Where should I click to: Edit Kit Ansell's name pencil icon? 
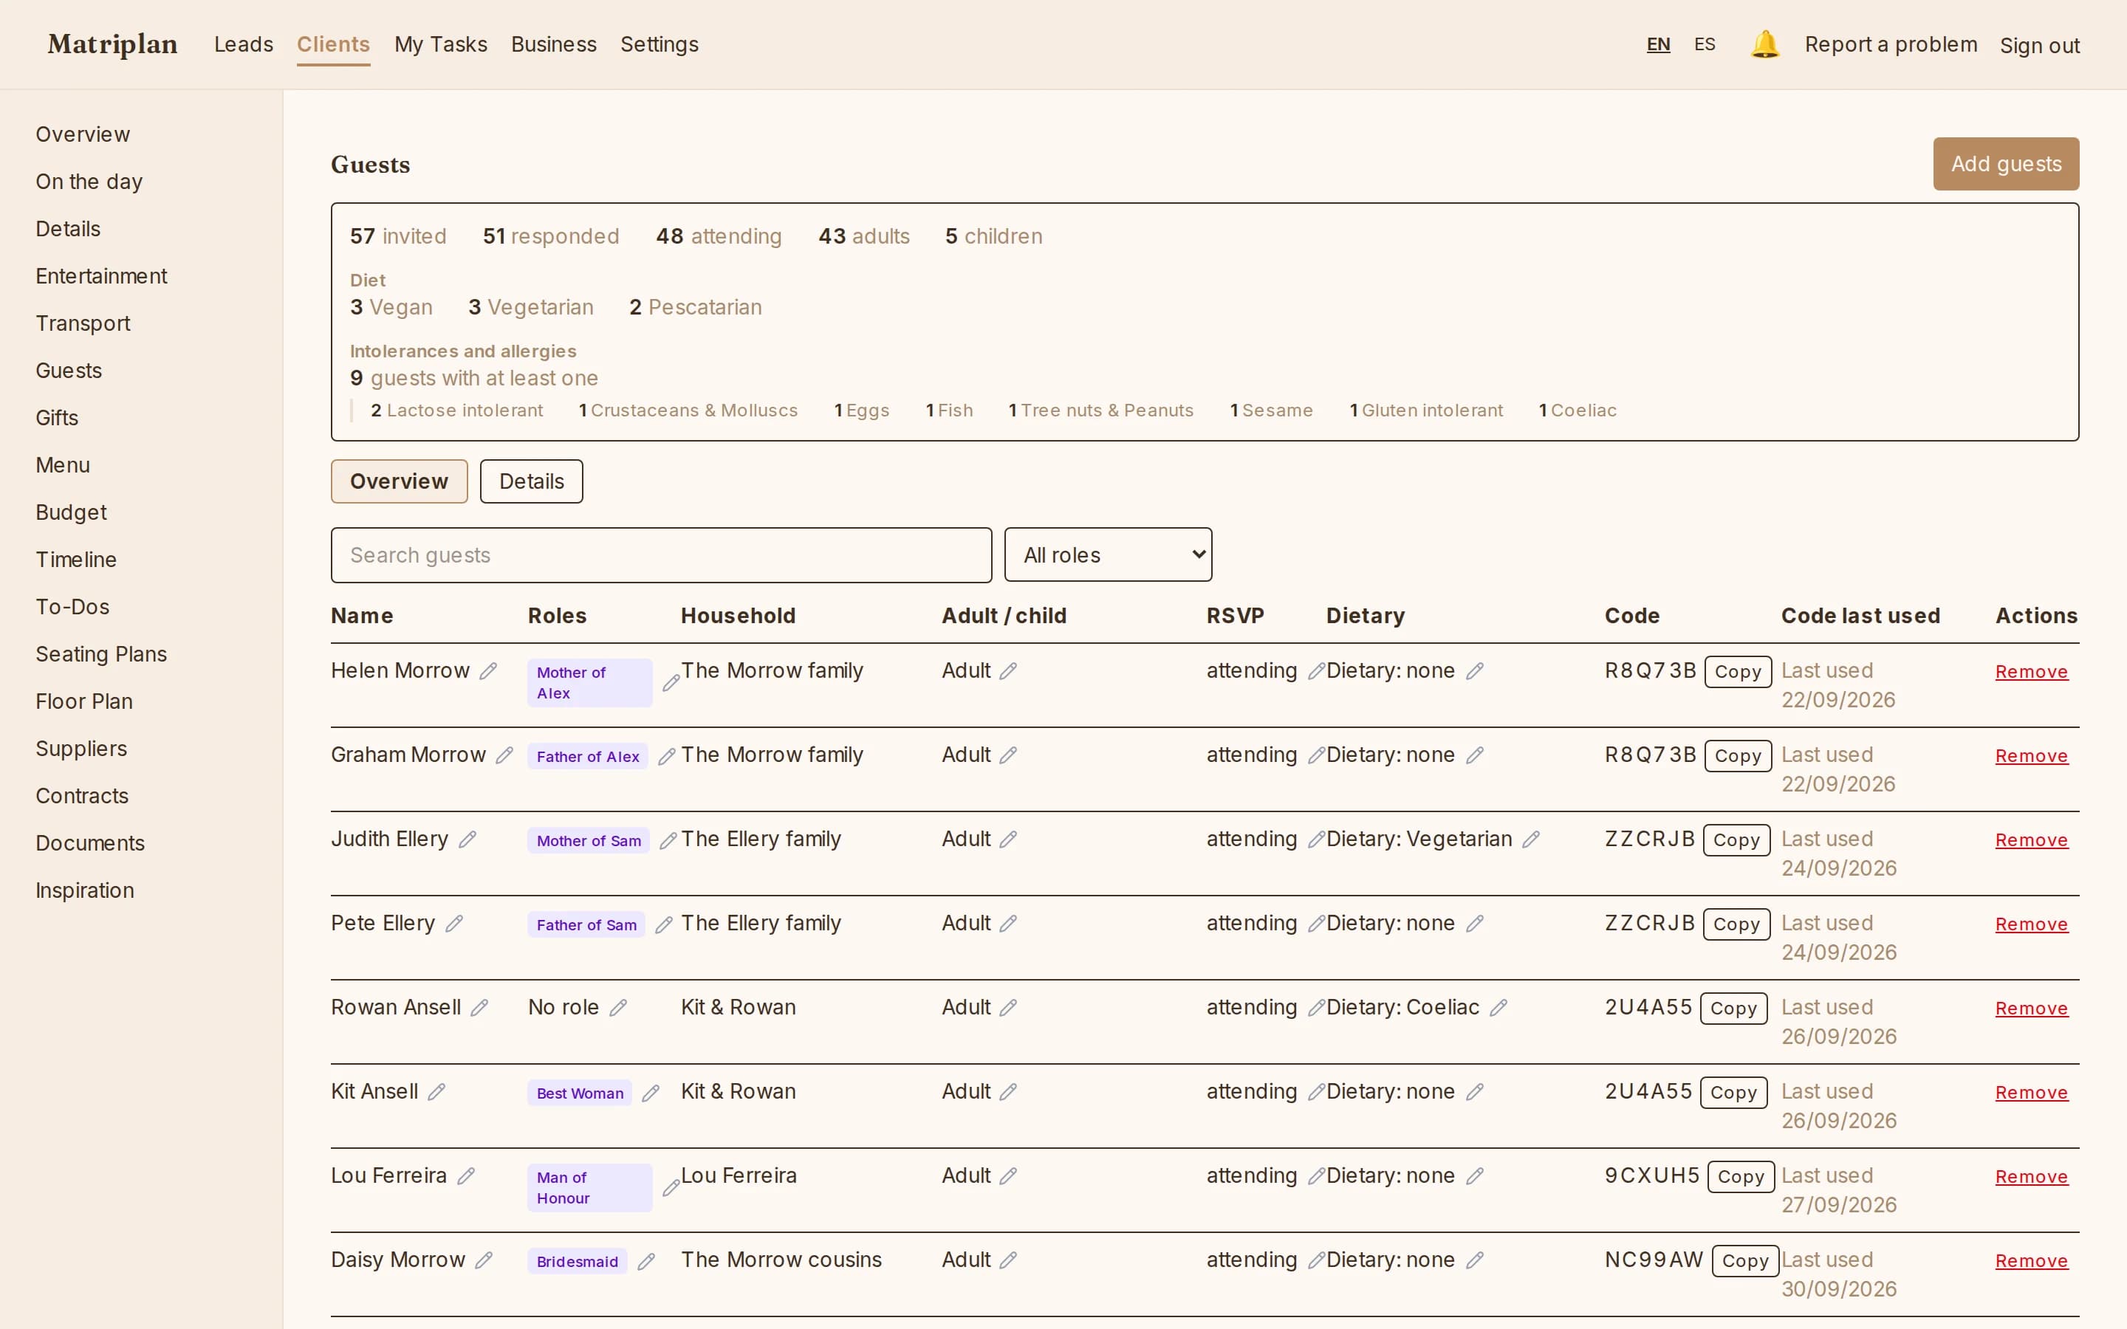pyautogui.click(x=436, y=1092)
